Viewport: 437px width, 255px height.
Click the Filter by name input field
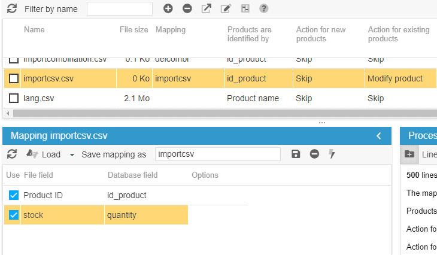coord(120,9)
